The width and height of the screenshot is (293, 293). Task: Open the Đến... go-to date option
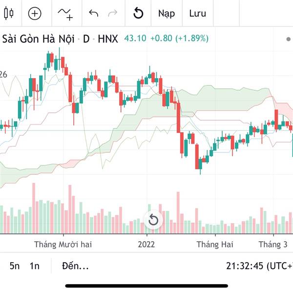[x=76, y=266]
